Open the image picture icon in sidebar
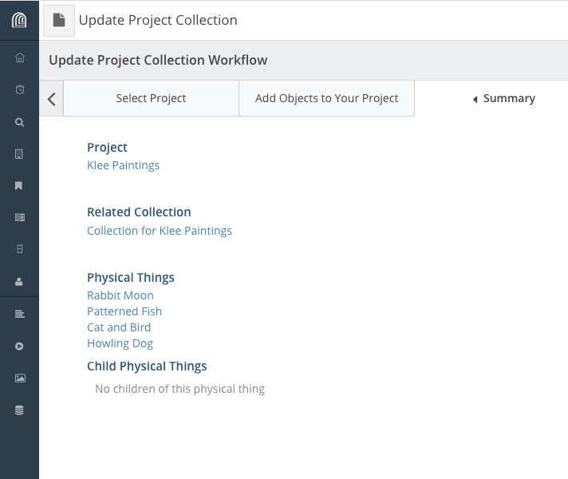Image resolution: width=568 pixels, height=479 pixels. (x=20, y=378)
